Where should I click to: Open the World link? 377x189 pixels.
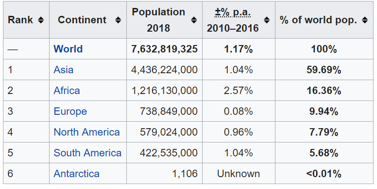coord(68,49)
